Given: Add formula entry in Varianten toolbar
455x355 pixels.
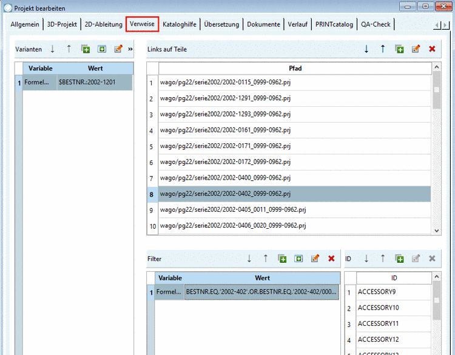Looking at the screenshot, I should (102, 49).
